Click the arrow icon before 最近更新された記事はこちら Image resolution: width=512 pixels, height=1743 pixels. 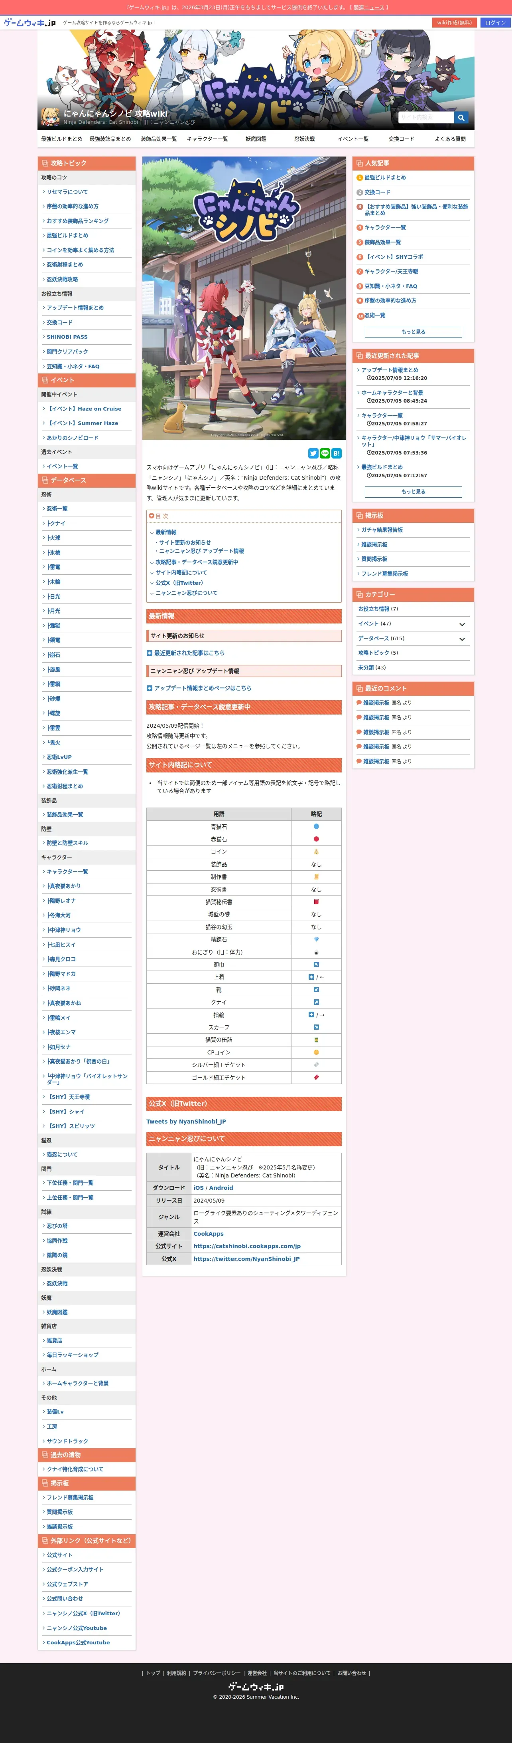pyautogui.click(x=149, y=653)
